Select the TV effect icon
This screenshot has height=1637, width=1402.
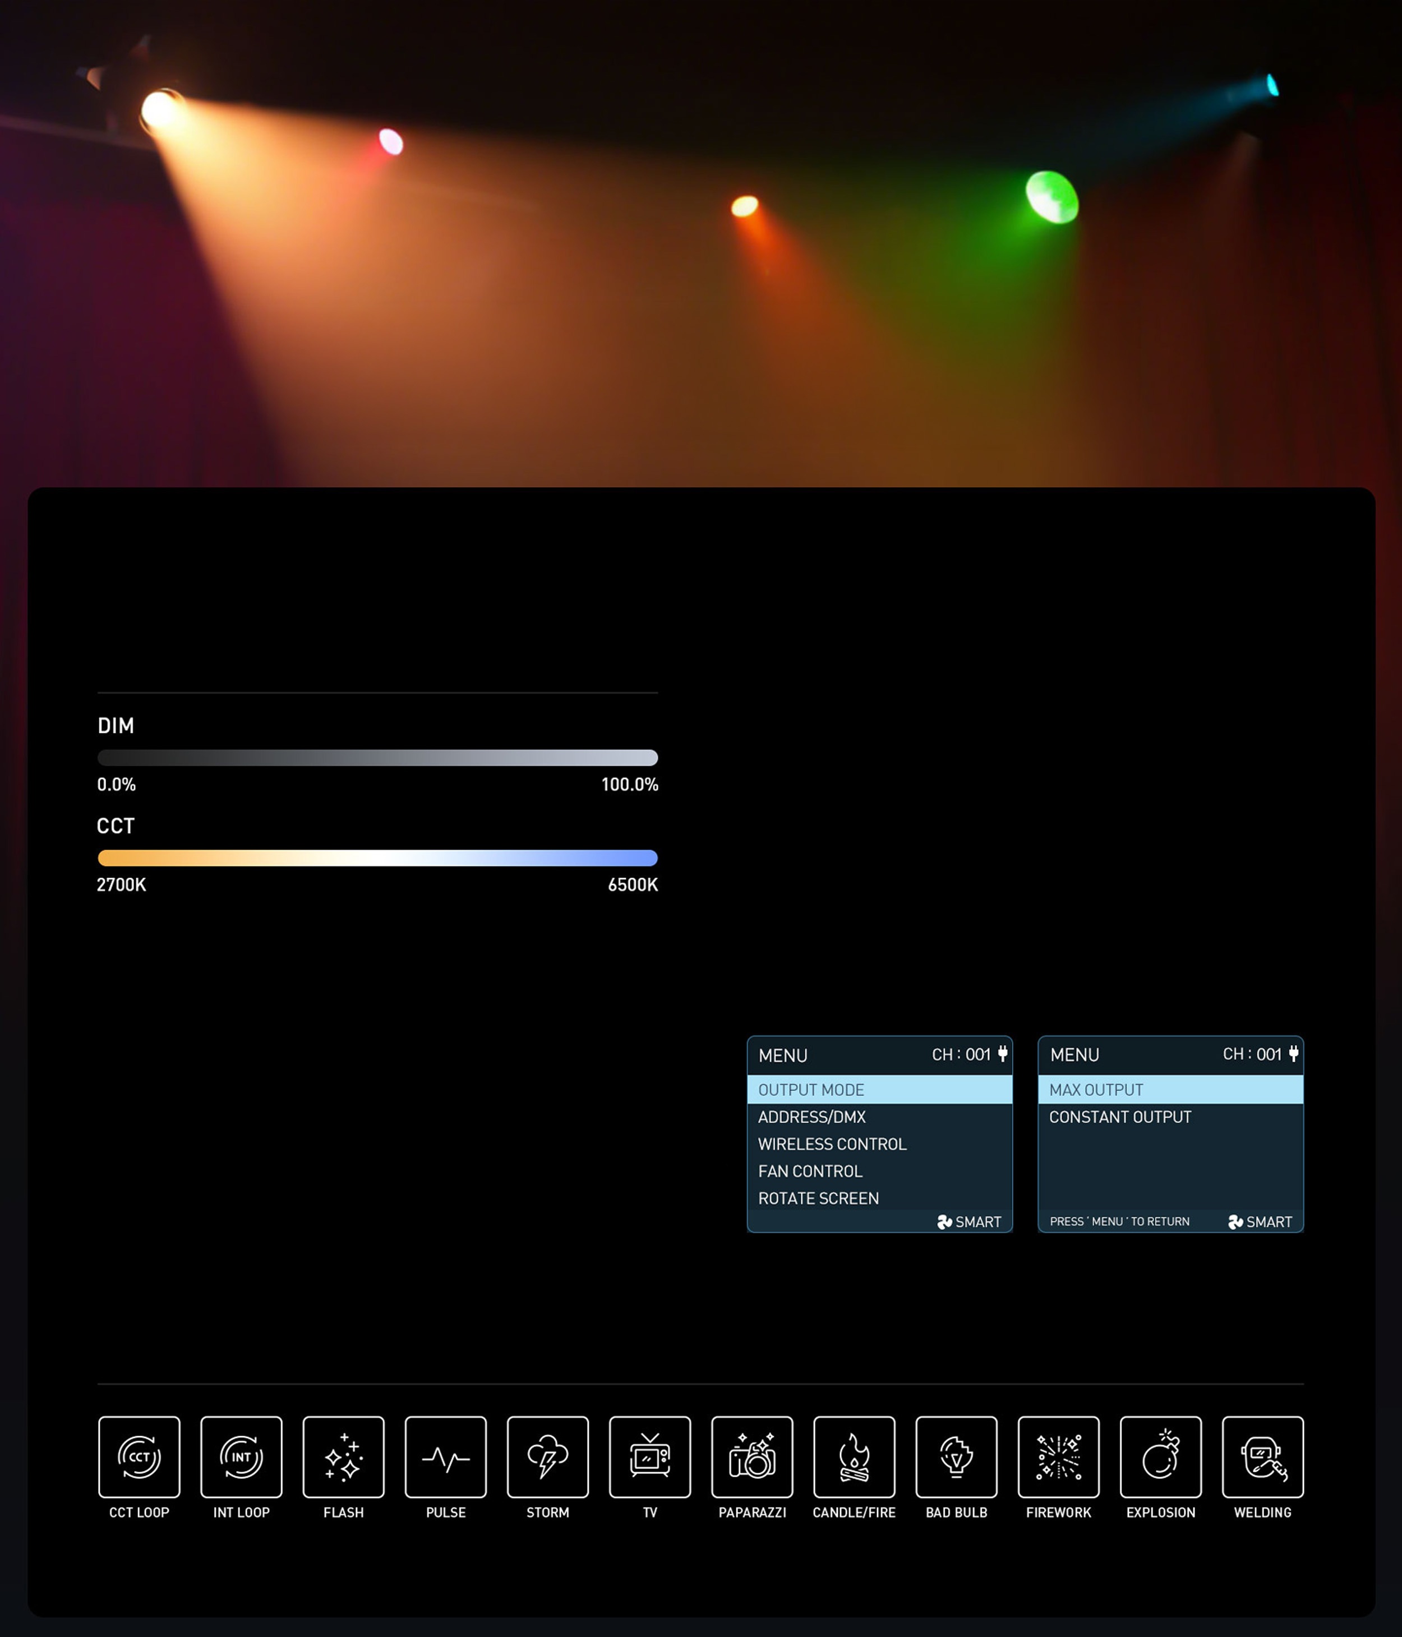coord(650,1457)
